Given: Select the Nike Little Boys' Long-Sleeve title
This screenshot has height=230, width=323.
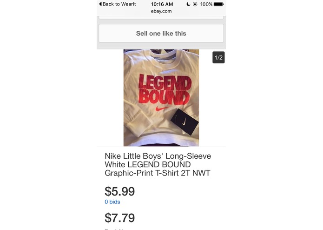Looking at the screenshot, I should point(158,164).
